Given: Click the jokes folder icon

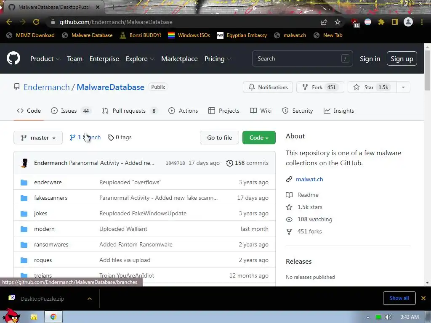Looking at the screenshot, I should coord(24,213).
